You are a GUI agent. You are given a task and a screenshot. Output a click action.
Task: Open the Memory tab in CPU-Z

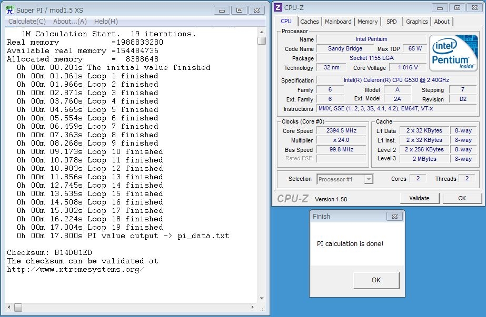(x=367, y=22)
